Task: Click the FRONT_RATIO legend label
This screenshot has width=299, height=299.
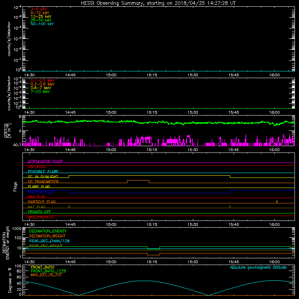Action: 43,267
